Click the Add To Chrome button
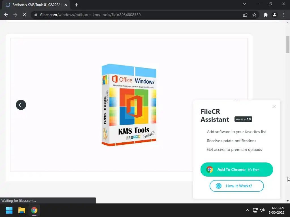This screenshot has height=217, width=290. point(236,170)
